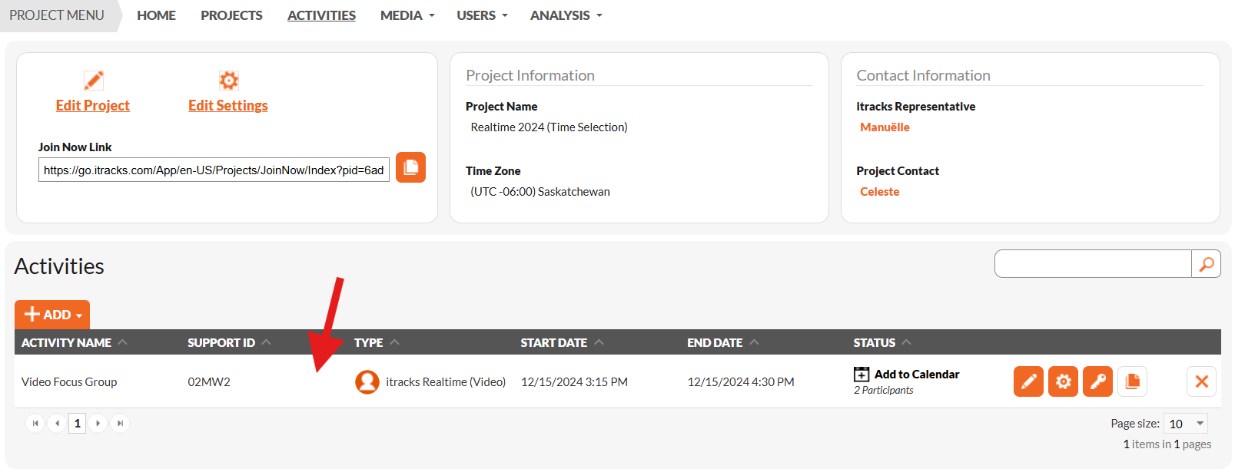Click the Edit Project pencil icon

point(94,81)
